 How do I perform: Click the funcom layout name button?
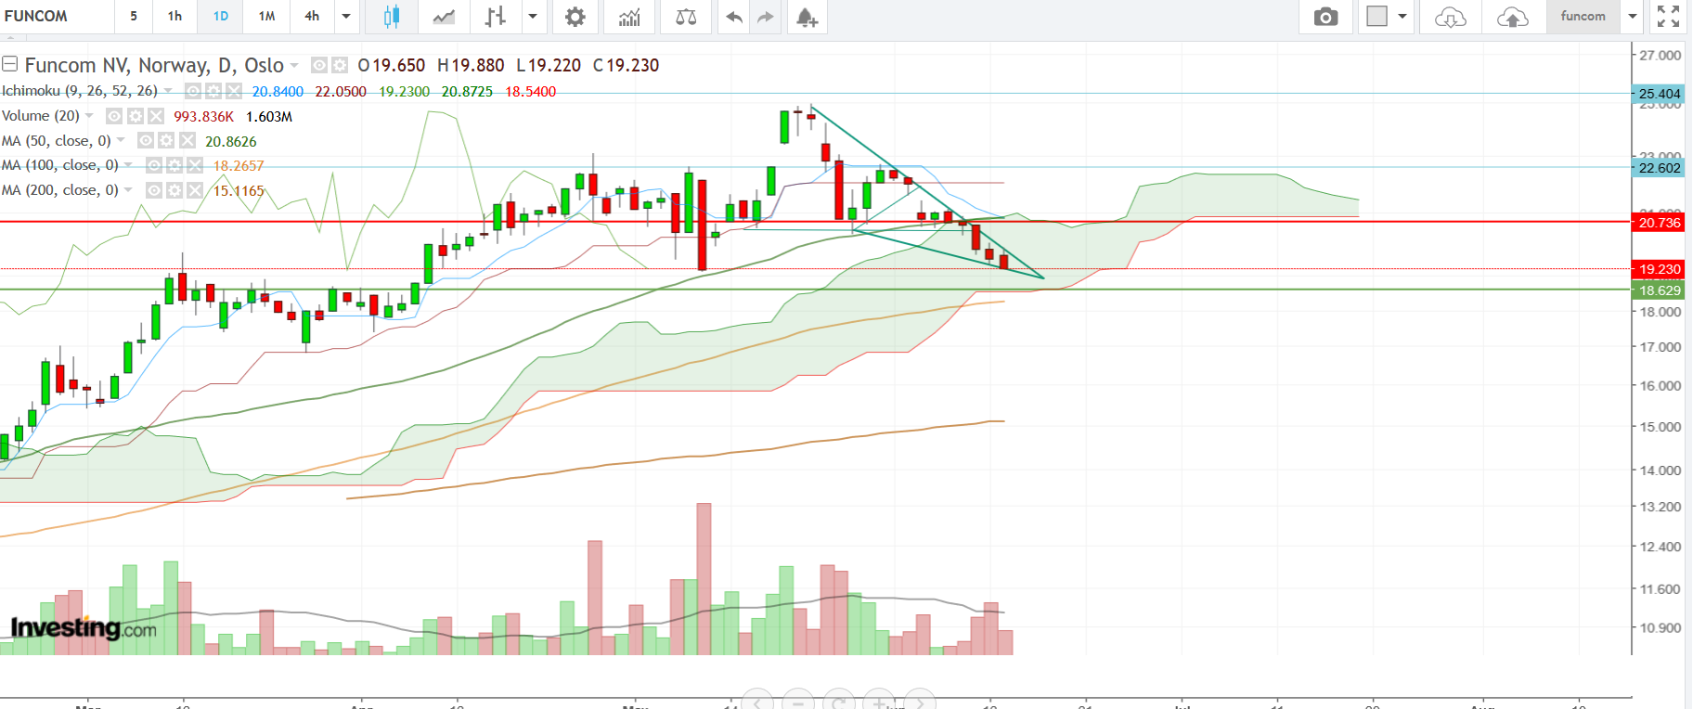pyautogui.click(x=1583, y=17)
